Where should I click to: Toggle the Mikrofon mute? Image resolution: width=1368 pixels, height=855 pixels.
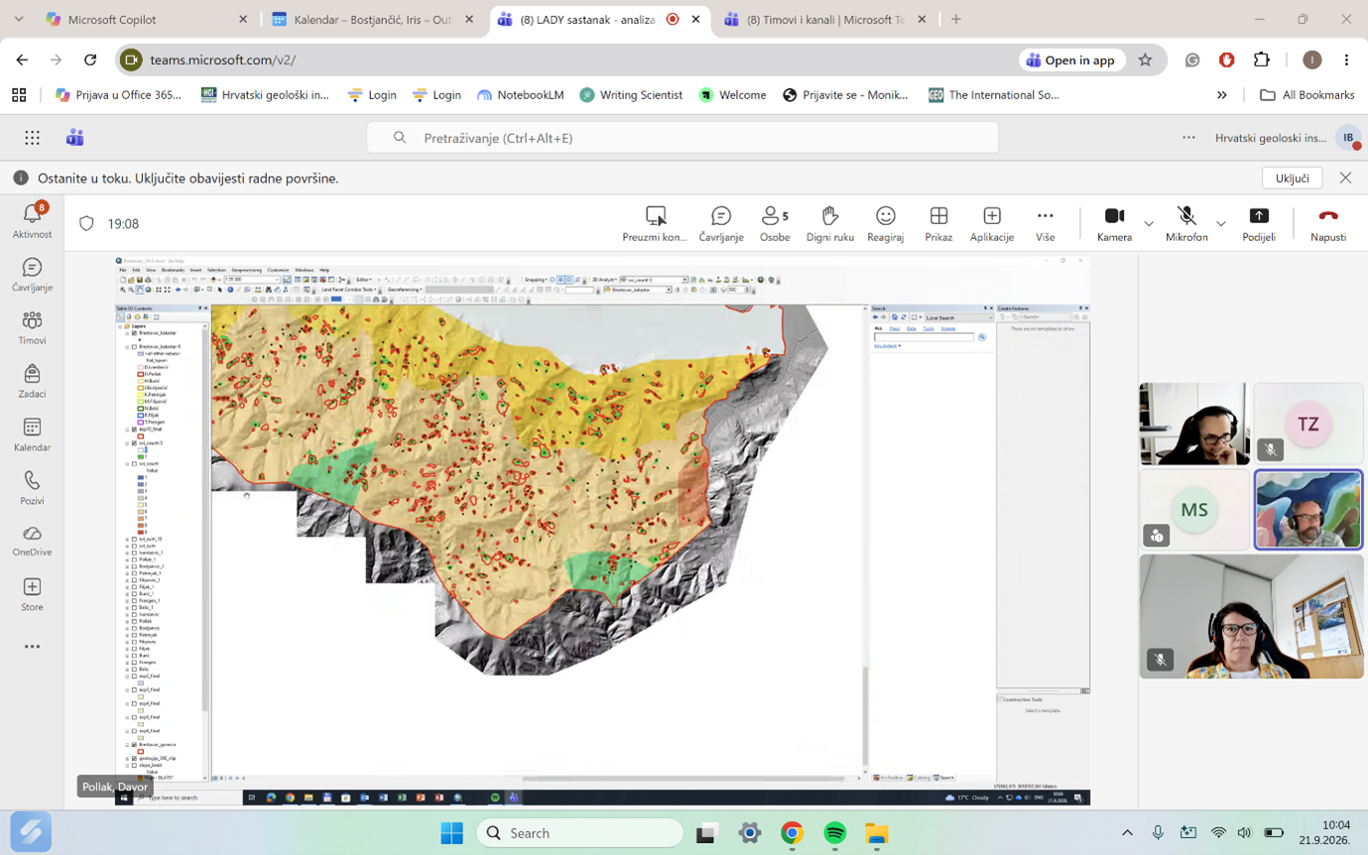point(1186,223)
